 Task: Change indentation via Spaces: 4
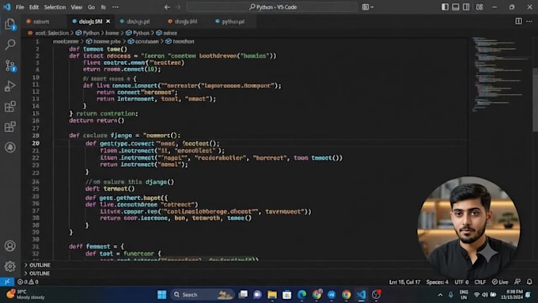click(x=437, y=282)
